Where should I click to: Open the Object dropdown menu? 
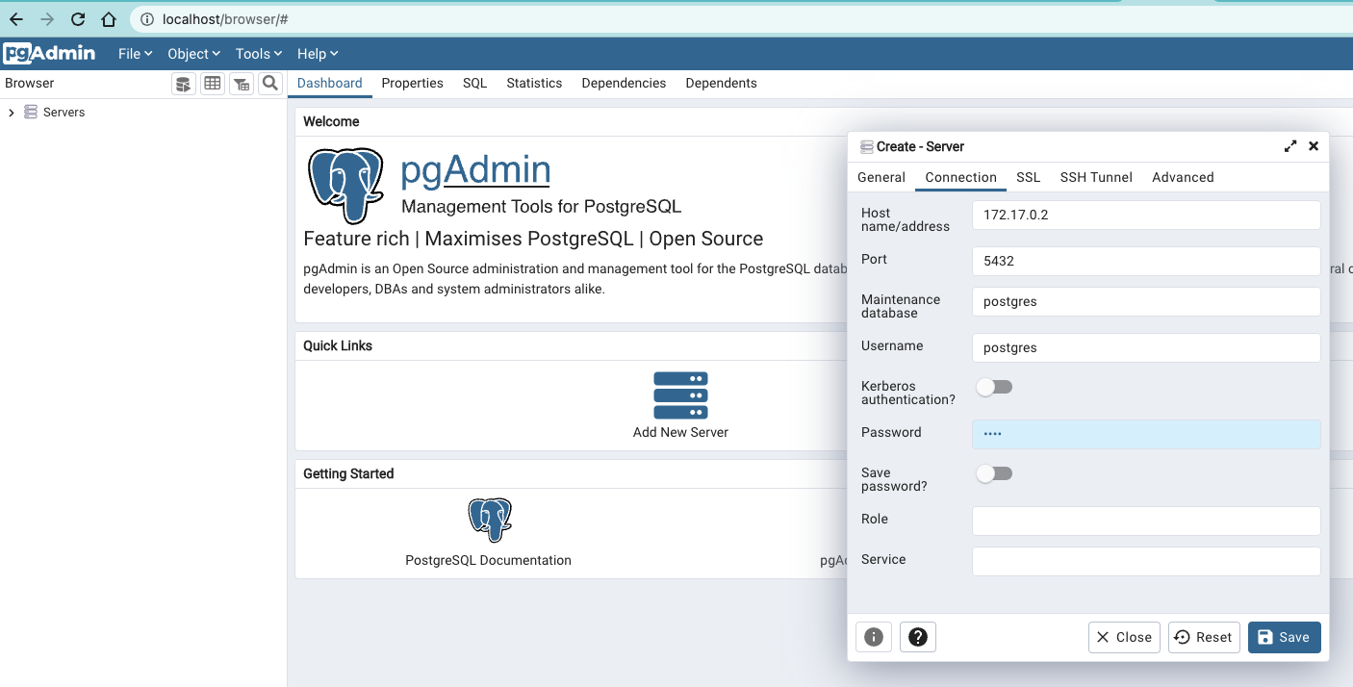pyautogui.click(x=193, y=54)
